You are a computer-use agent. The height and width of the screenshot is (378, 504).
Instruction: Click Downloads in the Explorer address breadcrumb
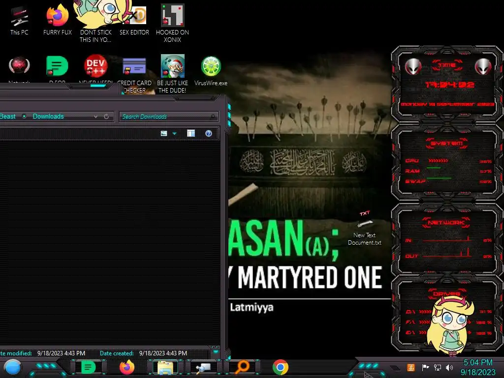click(x=48, y=116)
